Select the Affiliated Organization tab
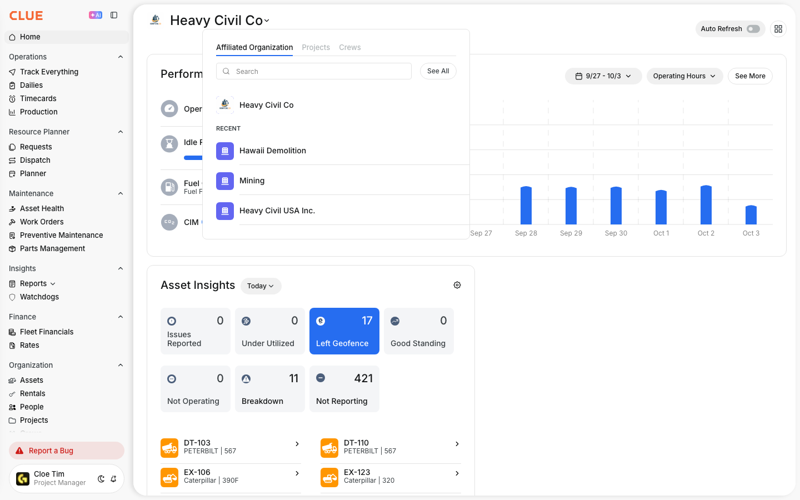 click(x=254, y=47)
